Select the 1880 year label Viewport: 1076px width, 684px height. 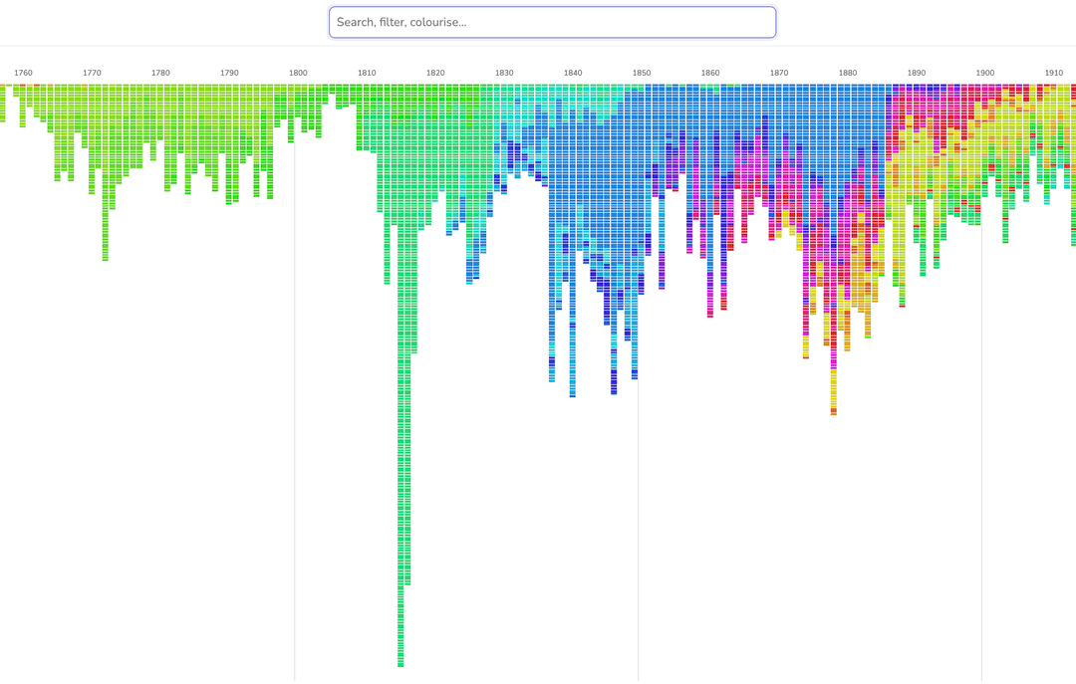[848, 73]
